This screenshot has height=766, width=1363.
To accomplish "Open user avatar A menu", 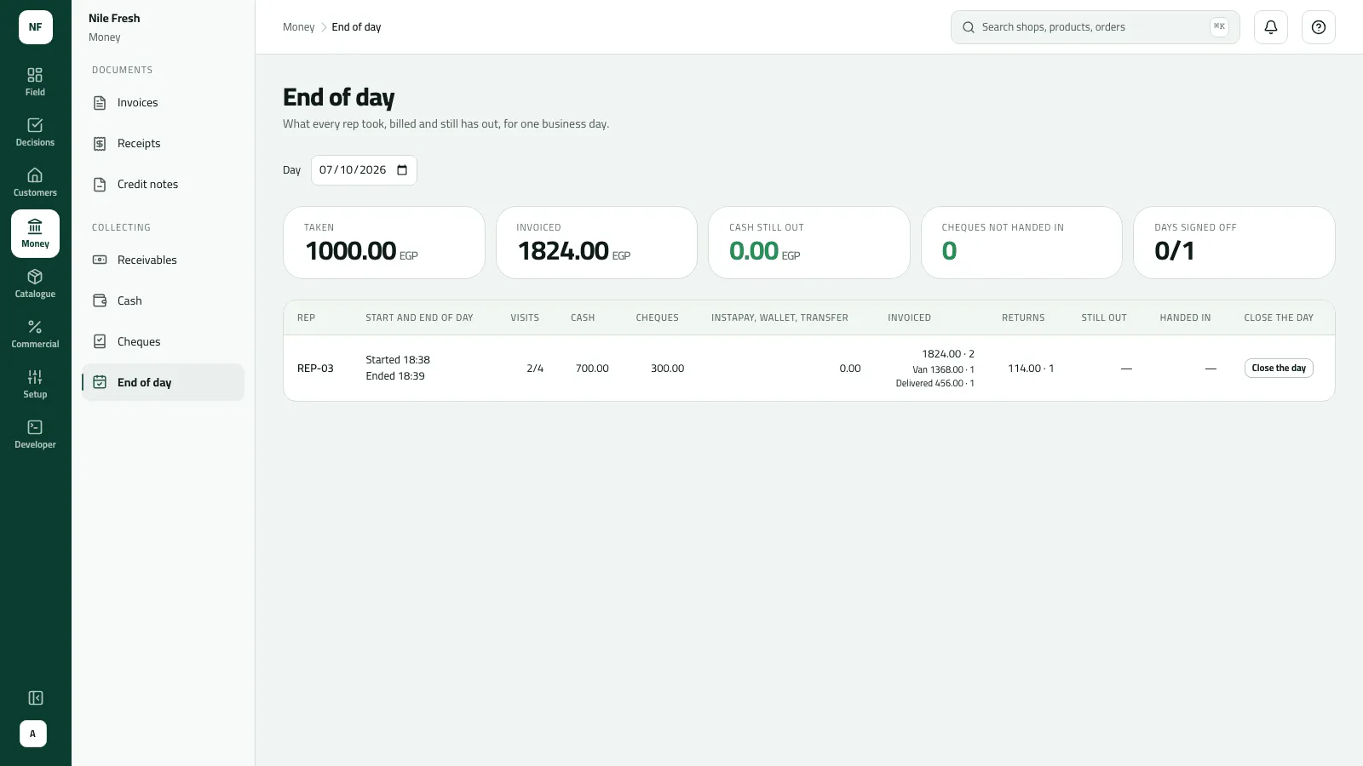I will tap(33, 734).
